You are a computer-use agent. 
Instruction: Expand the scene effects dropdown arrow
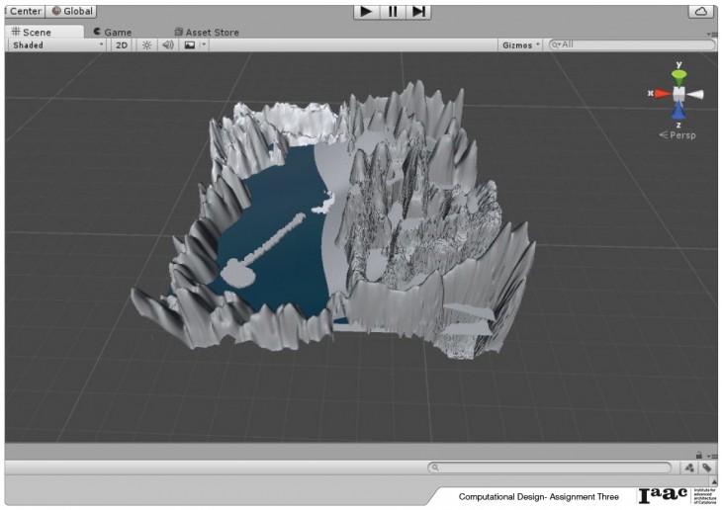204,44
